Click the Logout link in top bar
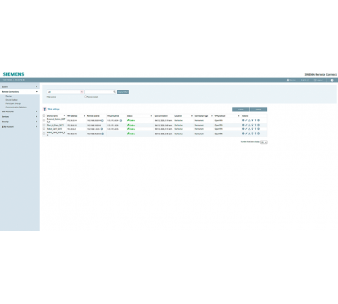The image size is (338, 304). tap(318, 80)
